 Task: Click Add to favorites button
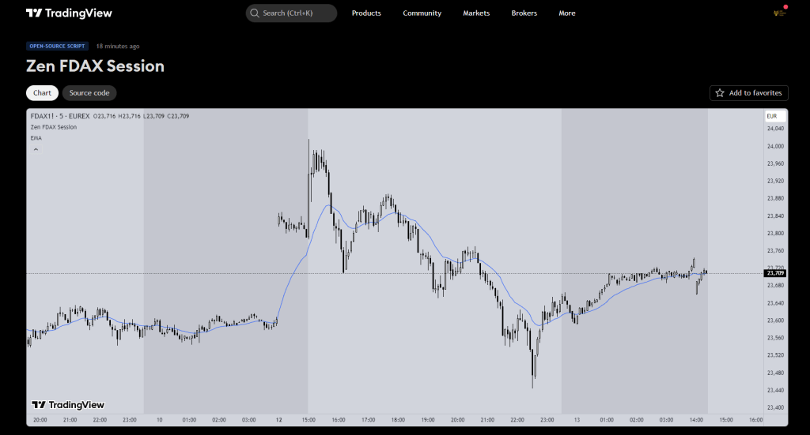pyautogui.click(x=748, y=93)
